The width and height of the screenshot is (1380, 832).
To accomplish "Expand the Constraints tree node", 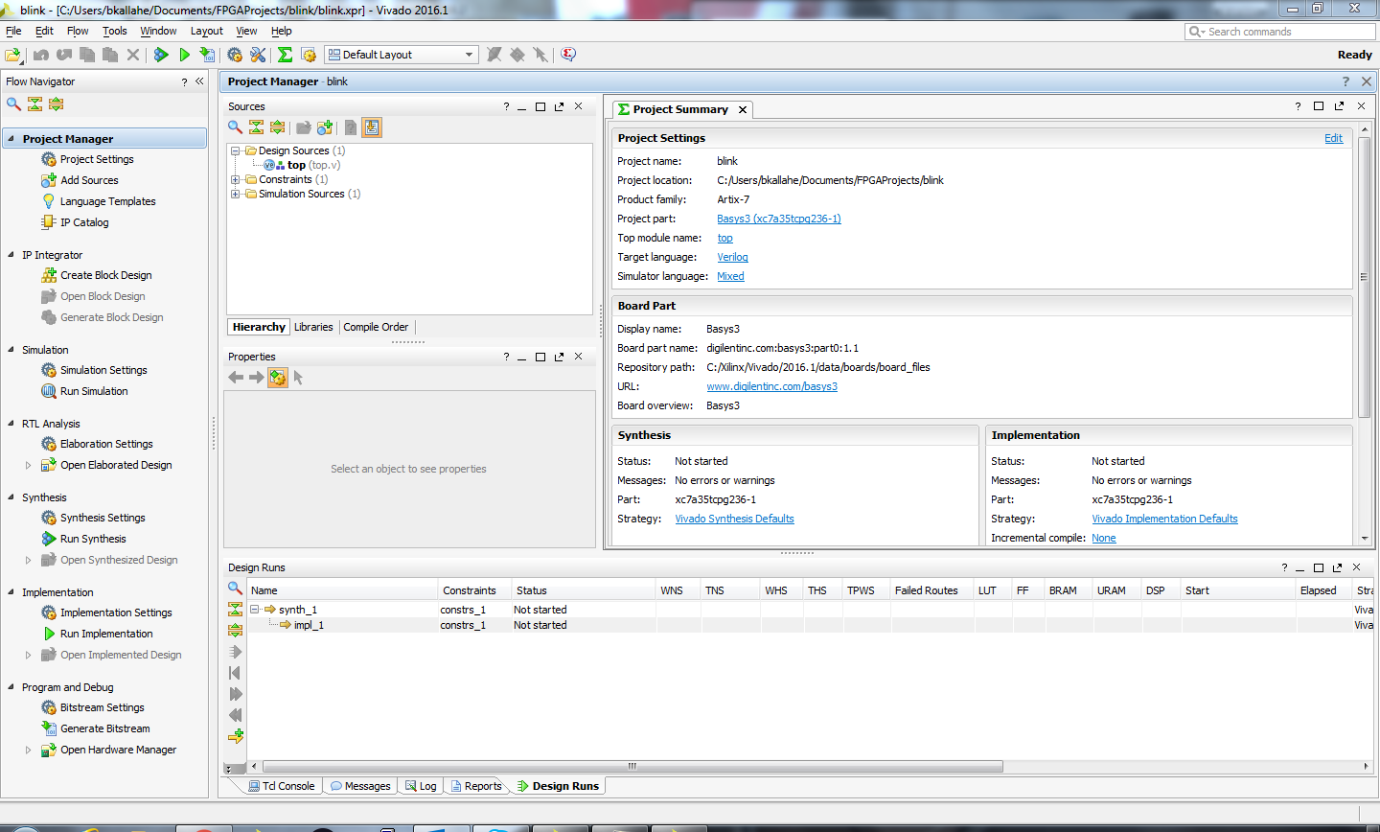I will point(235,179).
